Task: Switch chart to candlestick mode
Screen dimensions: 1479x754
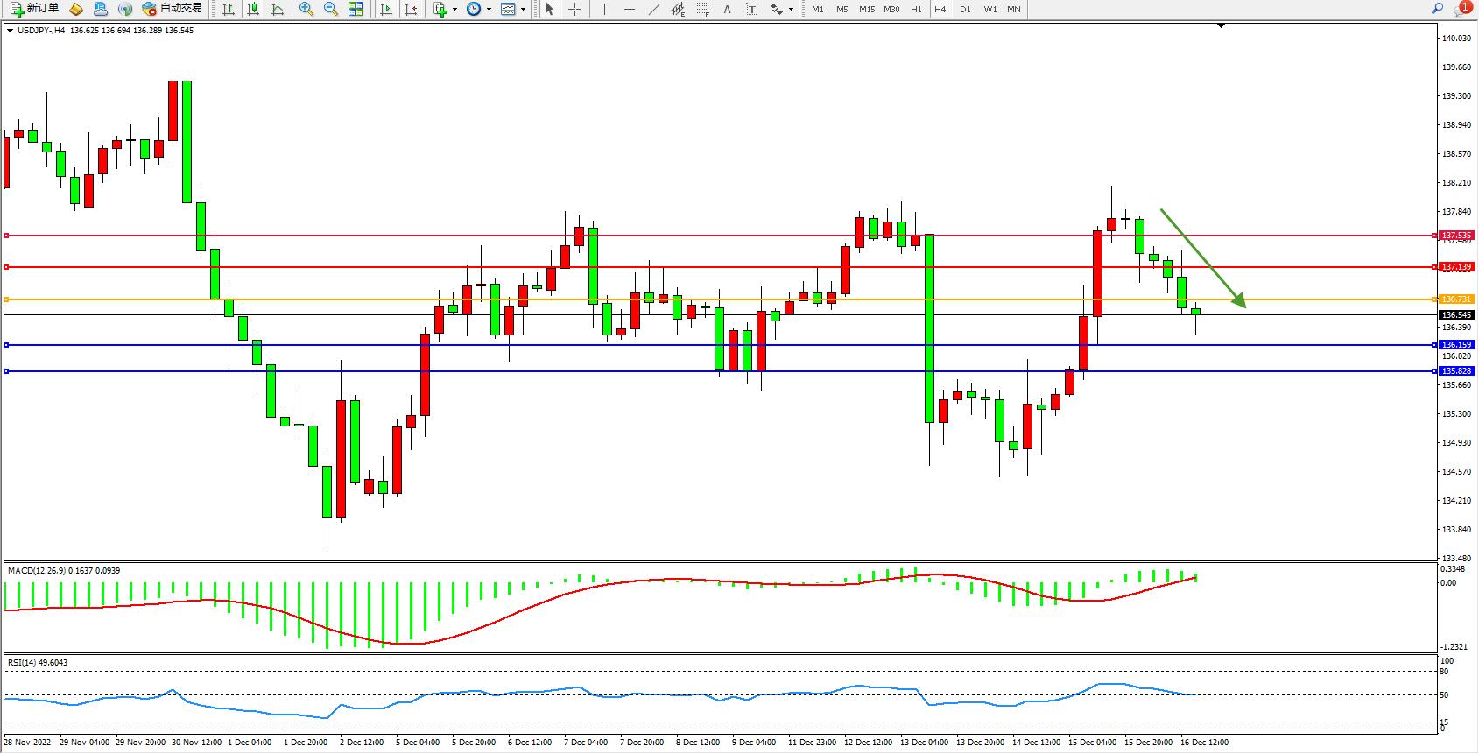Action: tap(253, 9)
